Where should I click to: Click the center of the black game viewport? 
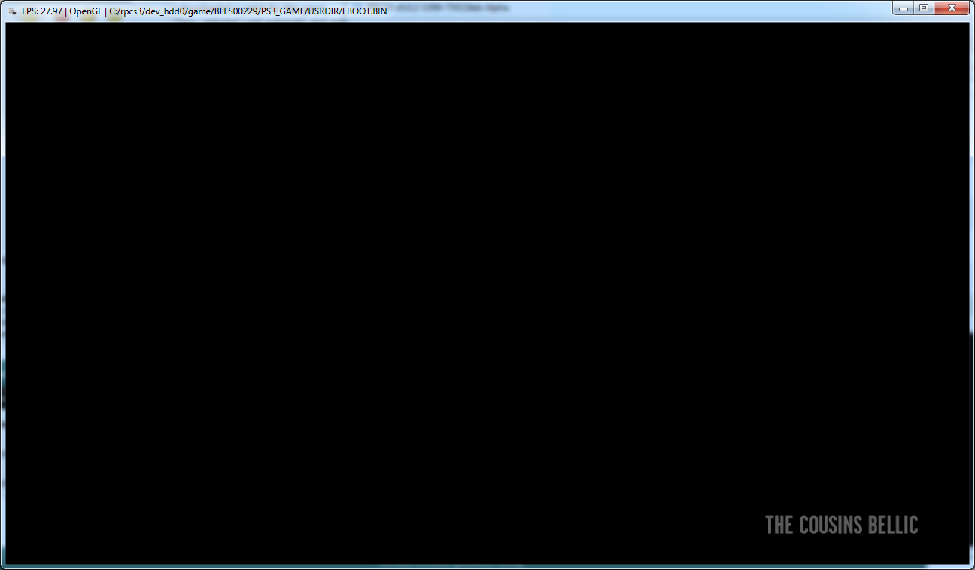tap(487, 293)
